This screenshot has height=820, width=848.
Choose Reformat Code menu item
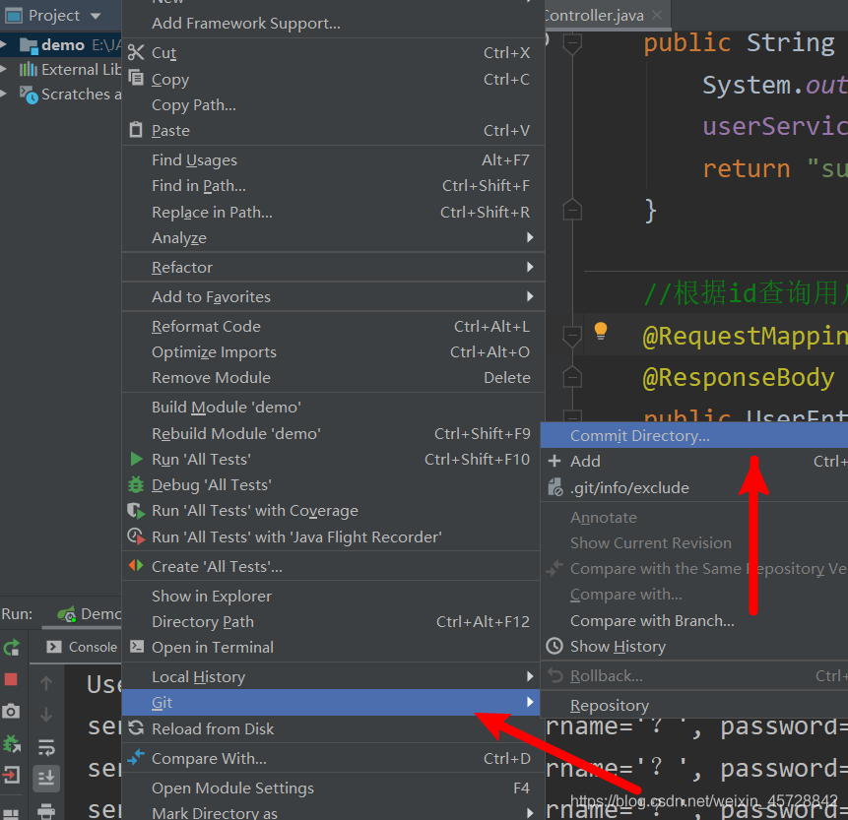point(333,327)
